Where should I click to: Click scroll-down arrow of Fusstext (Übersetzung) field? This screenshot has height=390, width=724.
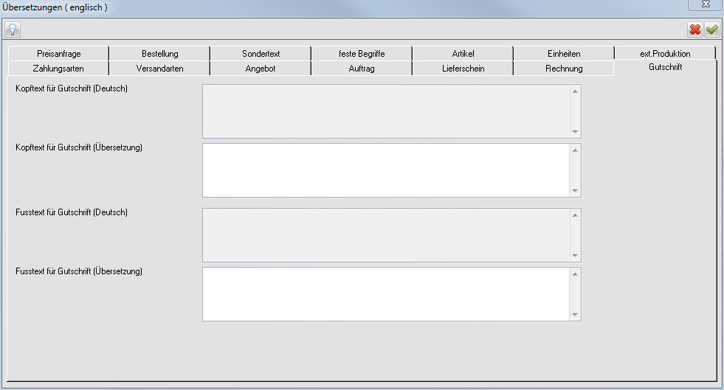pyautogui.click(x=575, y=314)
